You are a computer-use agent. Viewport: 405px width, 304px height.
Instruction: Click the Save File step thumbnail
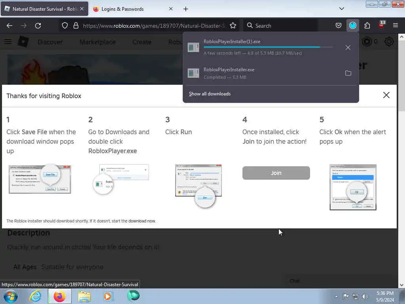(40, 179)
